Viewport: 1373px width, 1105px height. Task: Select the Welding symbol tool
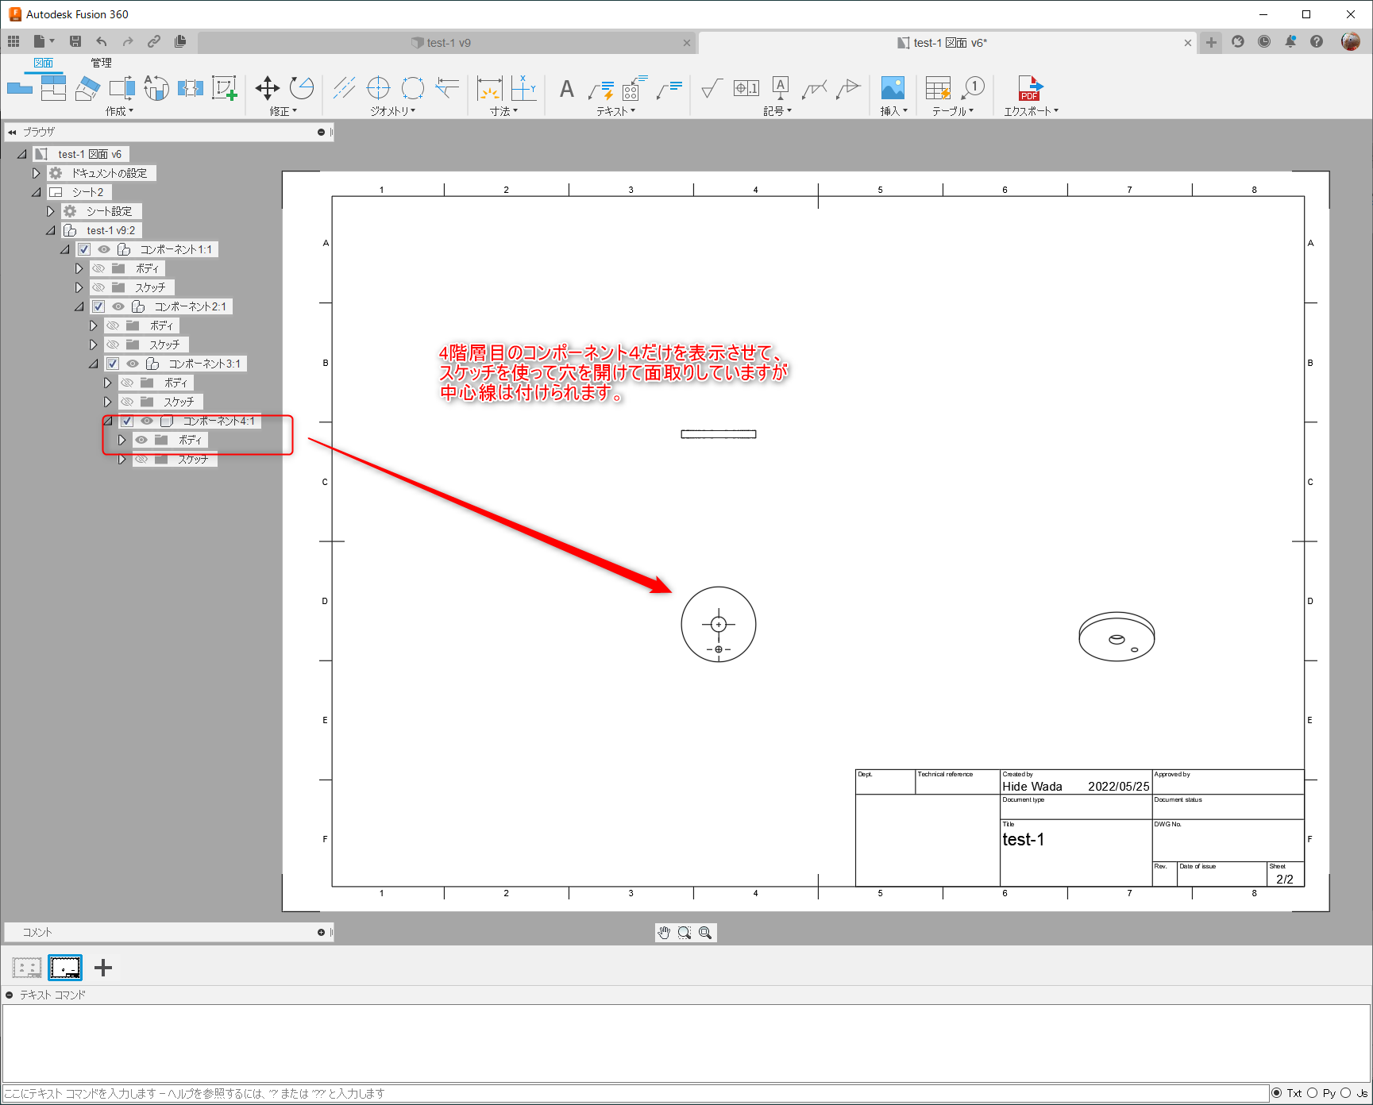[x=814, y=88]
